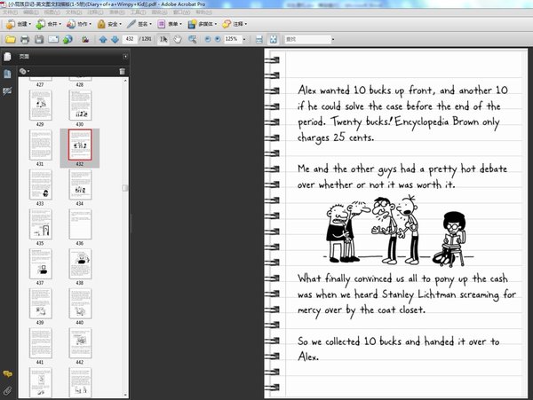This screenshot has height=400, width=533.
Task: Toggle the fit-page view icon
Action: click(x=274, y=39)
